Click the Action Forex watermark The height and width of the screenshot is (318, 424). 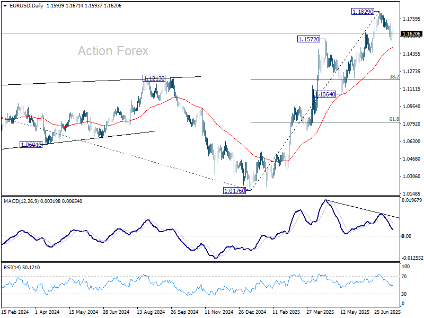[113, 51]
